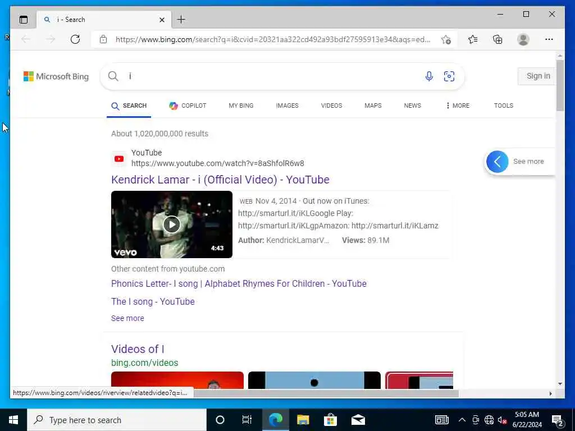Click the horizontal scrollbar right arrow
Screen dimensions: 575x431
pos(550,393)
